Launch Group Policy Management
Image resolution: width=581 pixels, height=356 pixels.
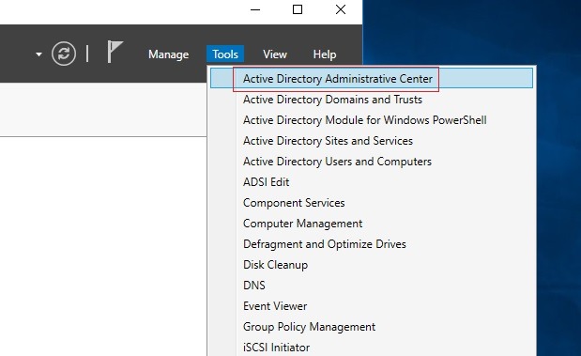point(372,327)
